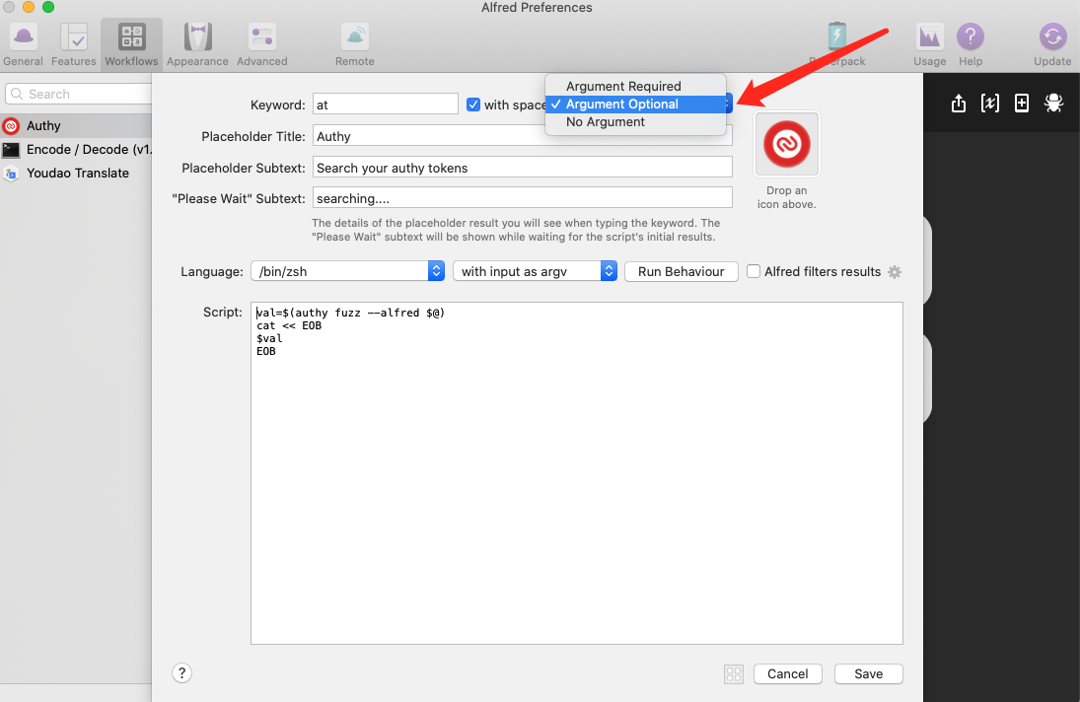This screenshot has height=702, width=1080.
Task: Select the Authy workflow in sidebar
Action: point(76,126)
